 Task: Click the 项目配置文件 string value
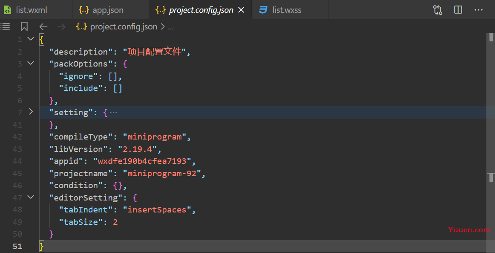tap(154, 52)
